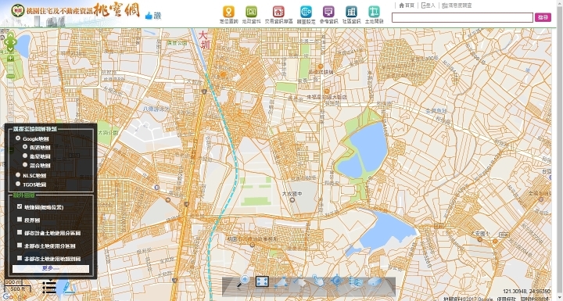Screen dimensions: 563x301
Task: Open the purple monitor reference info menu
Action: pyautogui.click(x=328, y=12)
